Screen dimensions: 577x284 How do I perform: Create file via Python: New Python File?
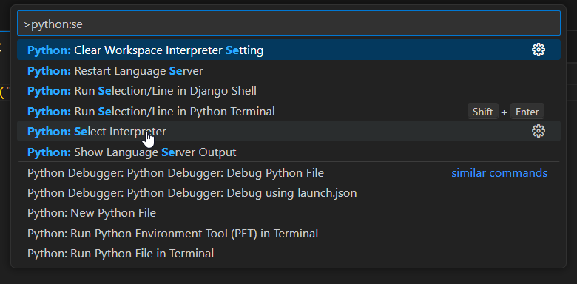pos(288,213)
